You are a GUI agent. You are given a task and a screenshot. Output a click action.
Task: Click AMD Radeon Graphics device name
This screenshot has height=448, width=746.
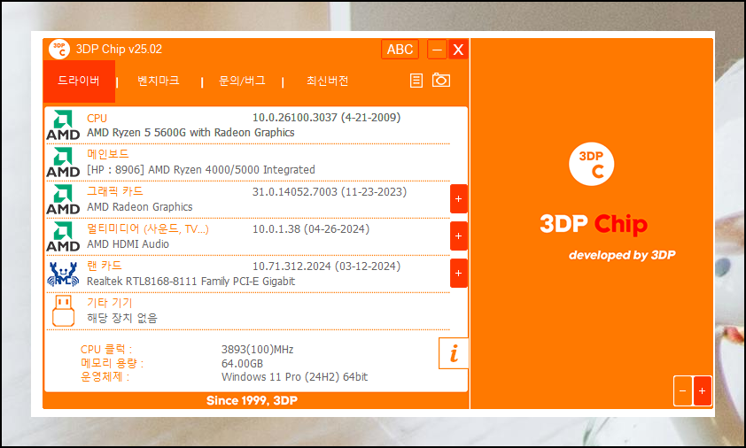tap(140, 207)
